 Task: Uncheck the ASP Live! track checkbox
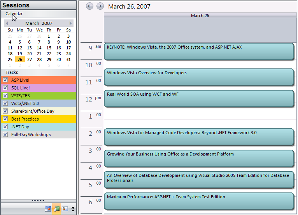pyautogui.click(x=5, y=80)
